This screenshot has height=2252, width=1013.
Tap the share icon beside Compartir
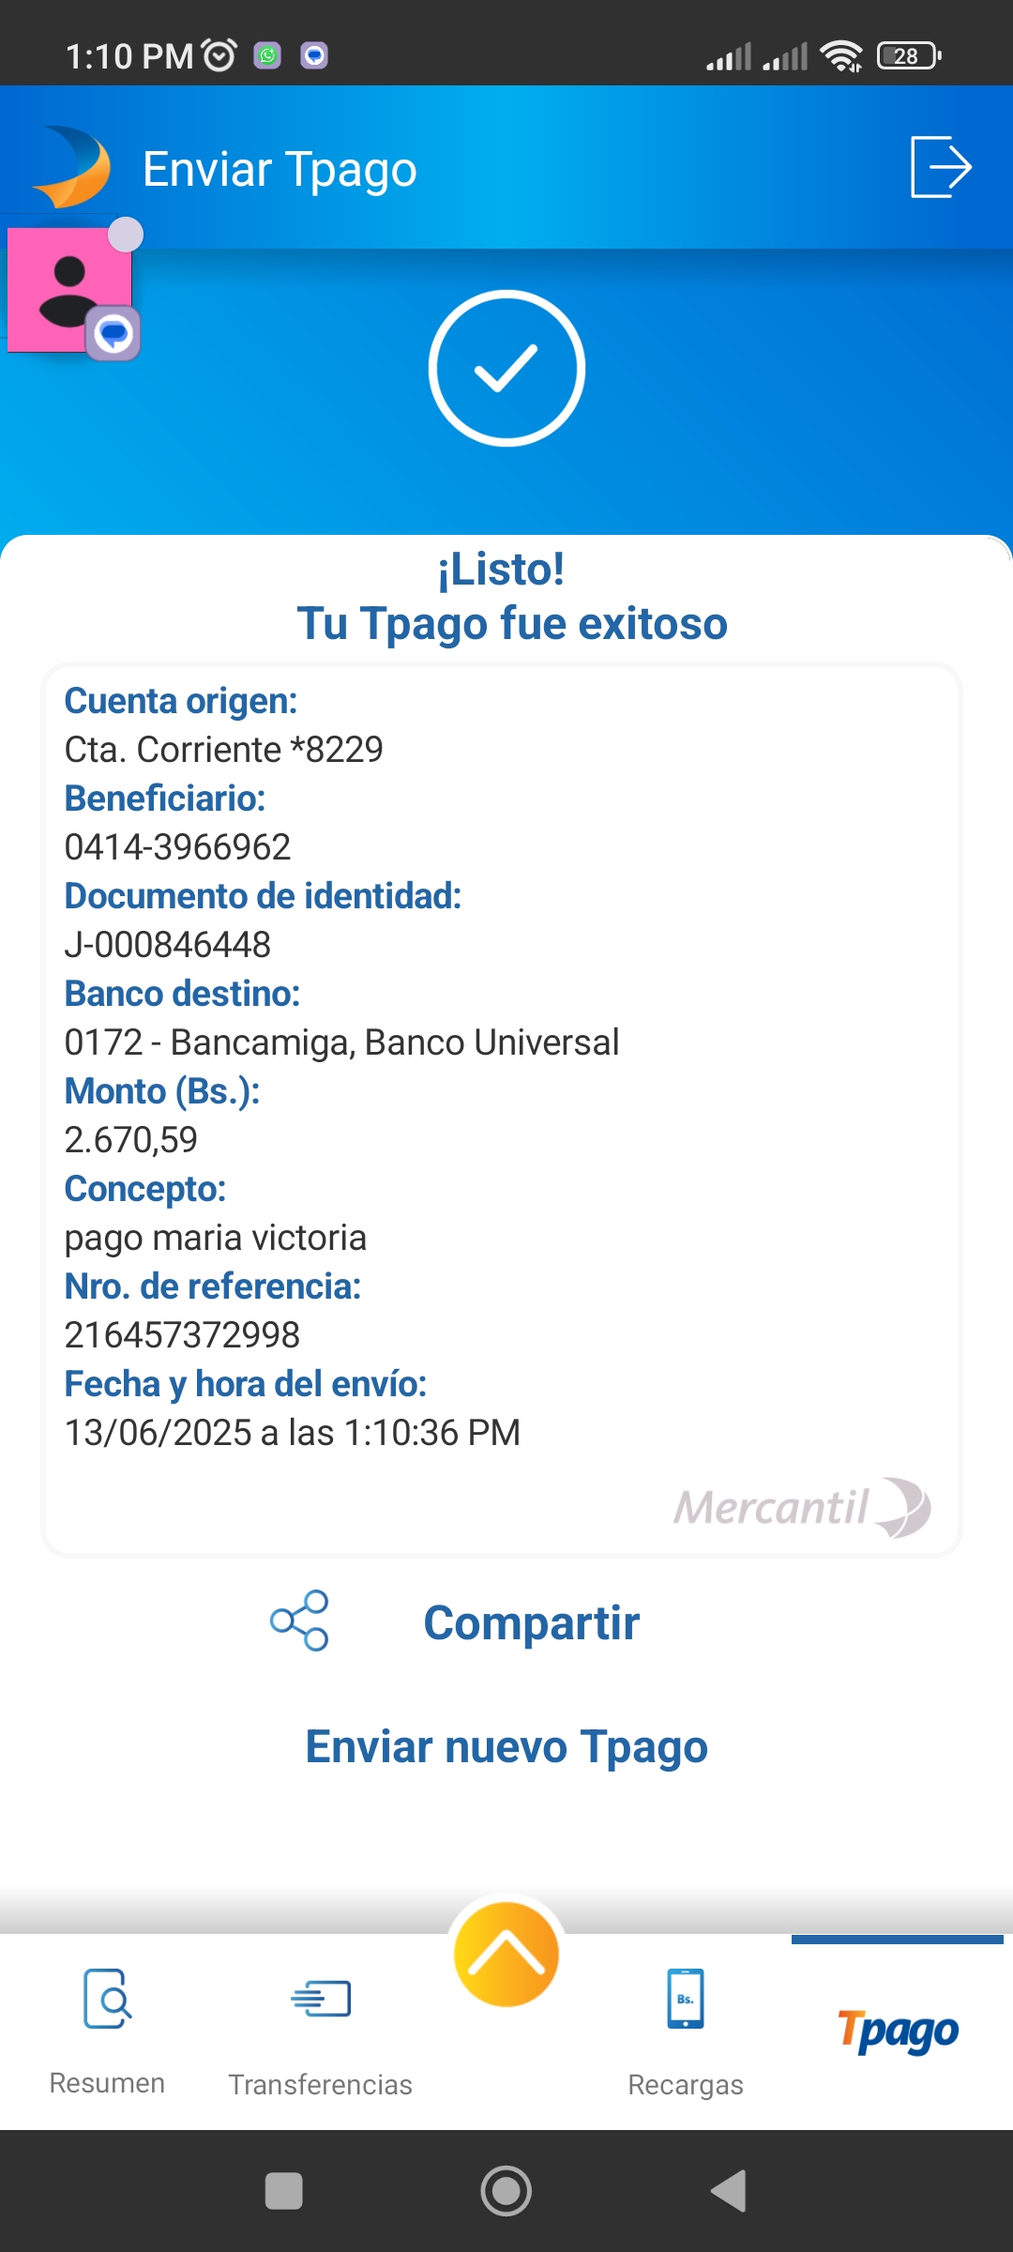coord(299,1621)
